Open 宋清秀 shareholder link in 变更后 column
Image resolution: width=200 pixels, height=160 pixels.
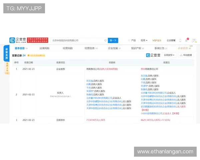pos(144,86)
